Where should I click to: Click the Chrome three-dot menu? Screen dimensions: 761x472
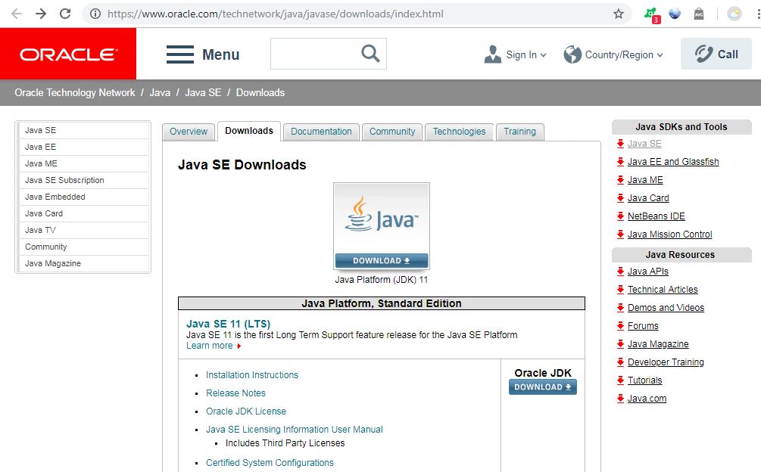[758, 14]
